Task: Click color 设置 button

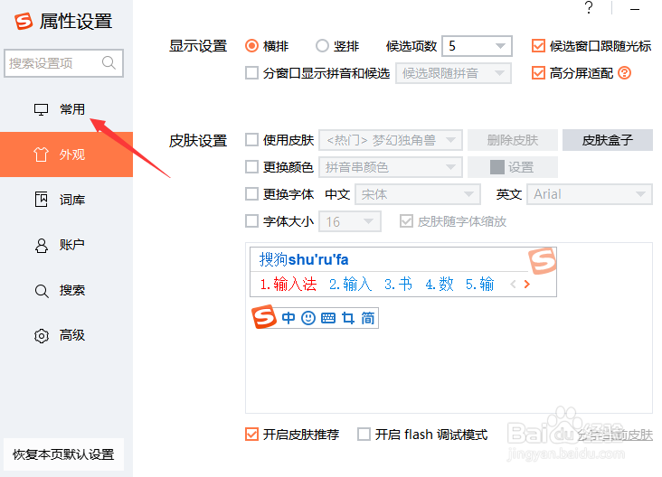Action: (513, 167)
